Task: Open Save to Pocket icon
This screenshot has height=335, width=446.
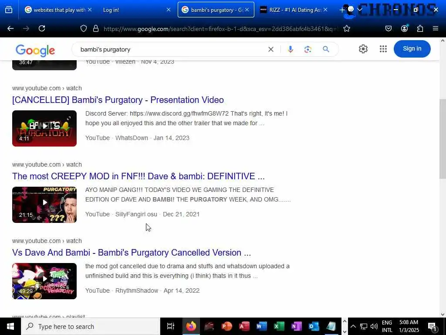Action: pyautogui.click(x=388, y=28)
